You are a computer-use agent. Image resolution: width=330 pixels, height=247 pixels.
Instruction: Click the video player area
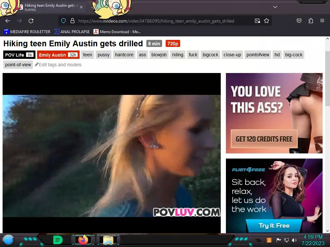coord(112,153)
